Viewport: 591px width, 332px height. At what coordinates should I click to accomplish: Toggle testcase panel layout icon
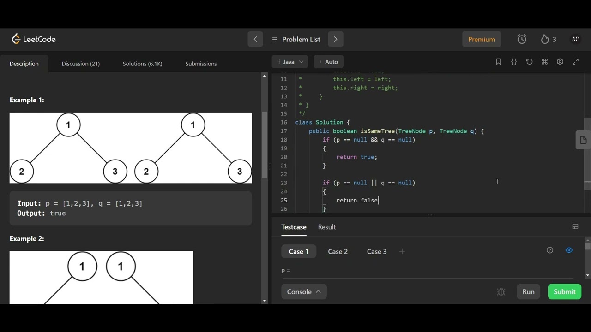click(x=575, y=227)
